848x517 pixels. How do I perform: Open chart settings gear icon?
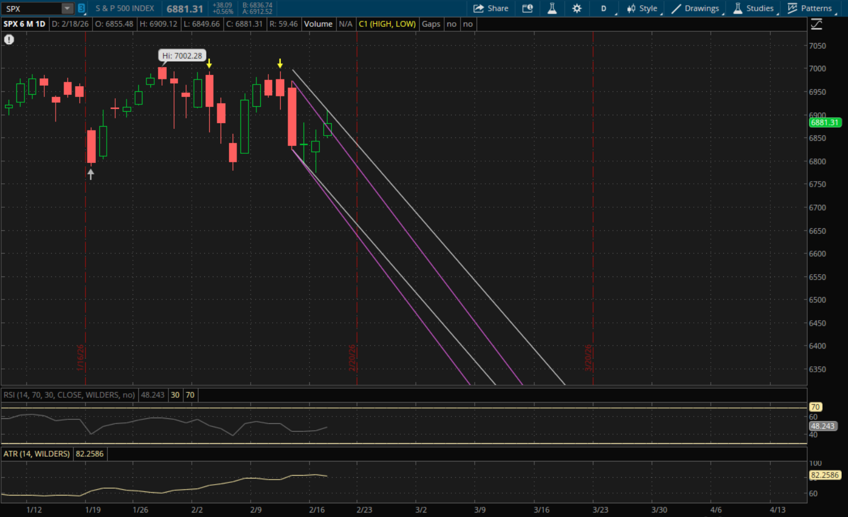(x=577, y=9)
